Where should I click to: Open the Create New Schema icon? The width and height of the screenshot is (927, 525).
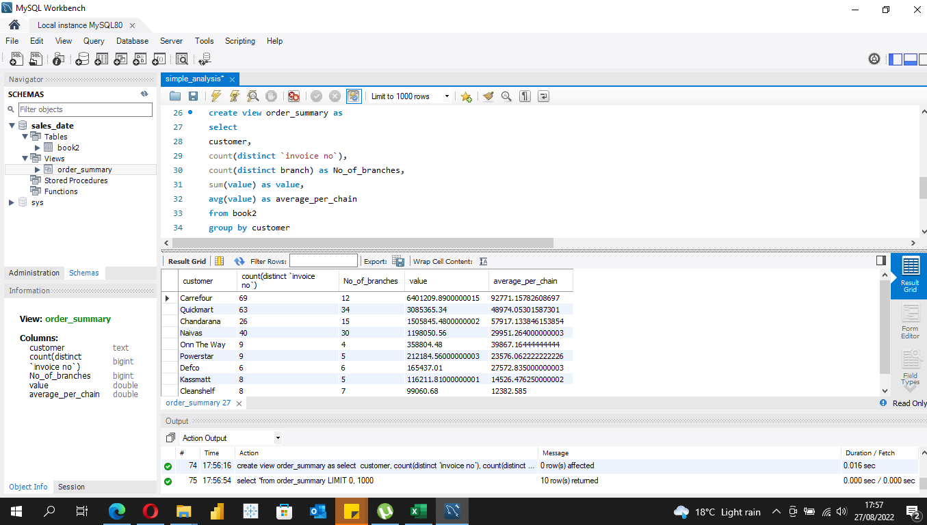[82, 59]
